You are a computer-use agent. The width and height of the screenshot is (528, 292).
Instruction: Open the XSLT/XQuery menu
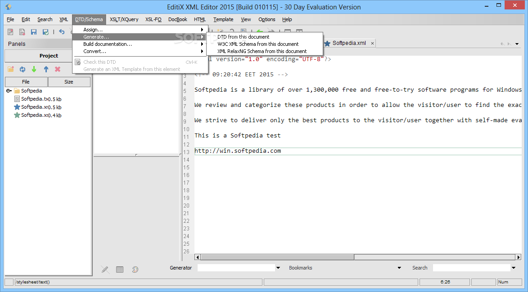(x=124, y=19)
